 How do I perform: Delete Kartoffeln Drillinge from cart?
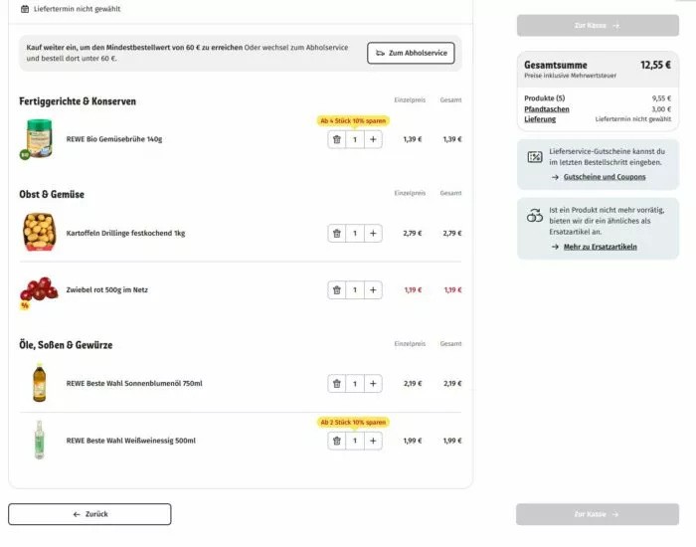coord(336,234)
